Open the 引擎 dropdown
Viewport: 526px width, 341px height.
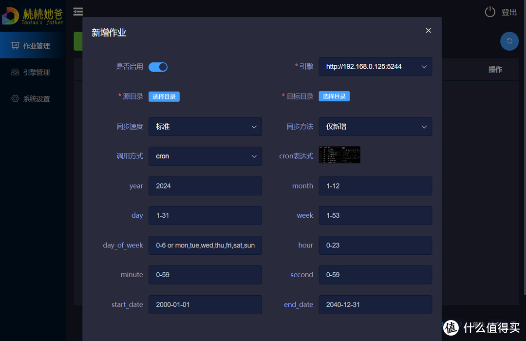[x=375, y=67]
